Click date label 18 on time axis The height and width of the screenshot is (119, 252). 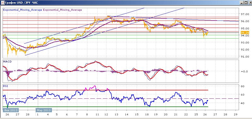point(146,115)
